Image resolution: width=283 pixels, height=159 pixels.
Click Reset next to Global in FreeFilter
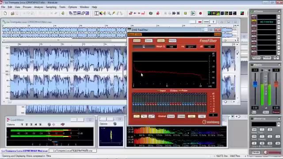tap(171, 116)
